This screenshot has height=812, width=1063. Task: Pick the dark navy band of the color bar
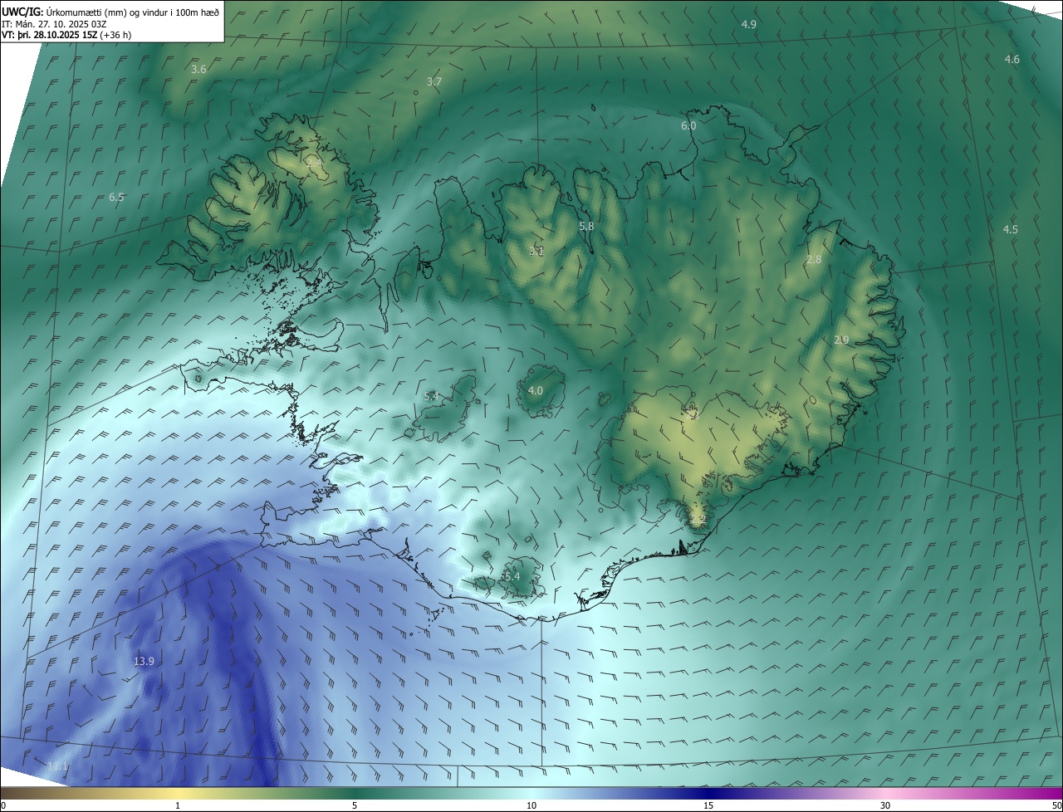coord(708,793)
